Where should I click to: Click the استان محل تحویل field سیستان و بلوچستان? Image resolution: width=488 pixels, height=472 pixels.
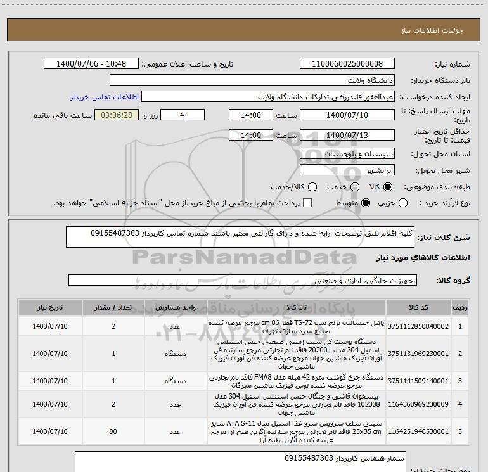click(347, 153)
